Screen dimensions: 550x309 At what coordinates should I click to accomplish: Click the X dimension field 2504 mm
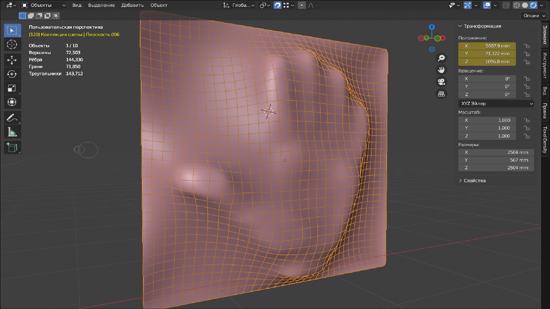coord(496,152)
